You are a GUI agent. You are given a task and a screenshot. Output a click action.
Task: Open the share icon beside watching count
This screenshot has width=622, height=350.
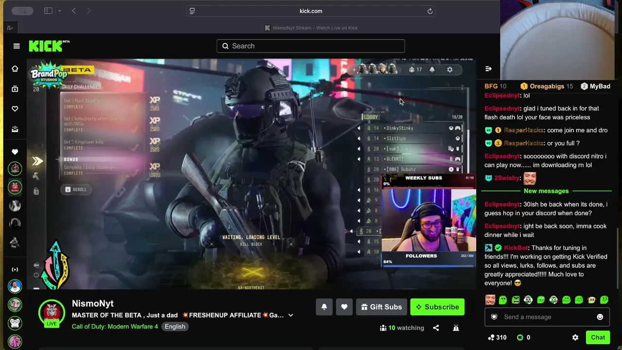[x=436, y=328]
